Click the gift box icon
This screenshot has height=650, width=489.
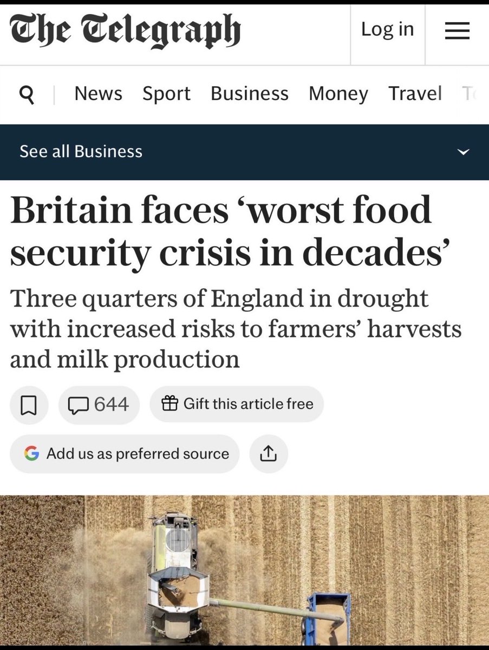169,404
